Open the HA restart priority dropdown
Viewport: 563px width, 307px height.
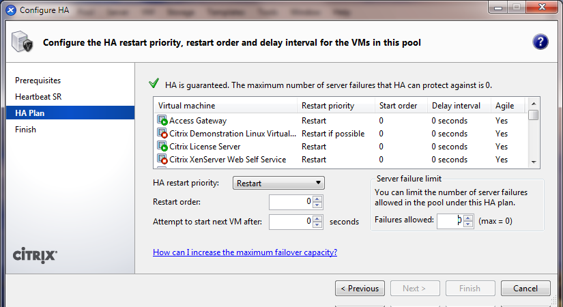pos(278,183)
